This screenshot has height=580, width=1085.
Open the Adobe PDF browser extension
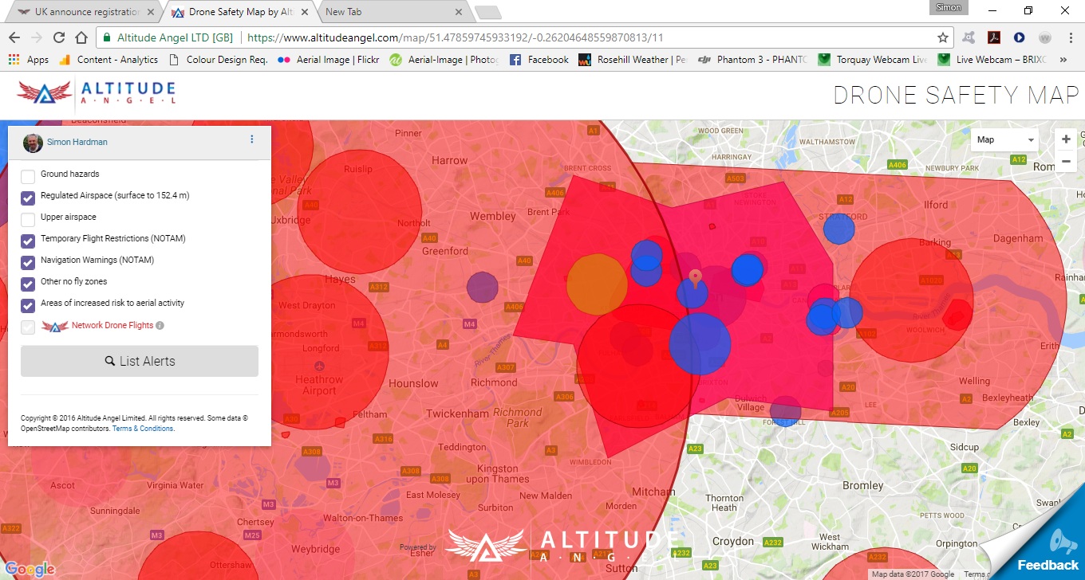click(x=994, y=37)
